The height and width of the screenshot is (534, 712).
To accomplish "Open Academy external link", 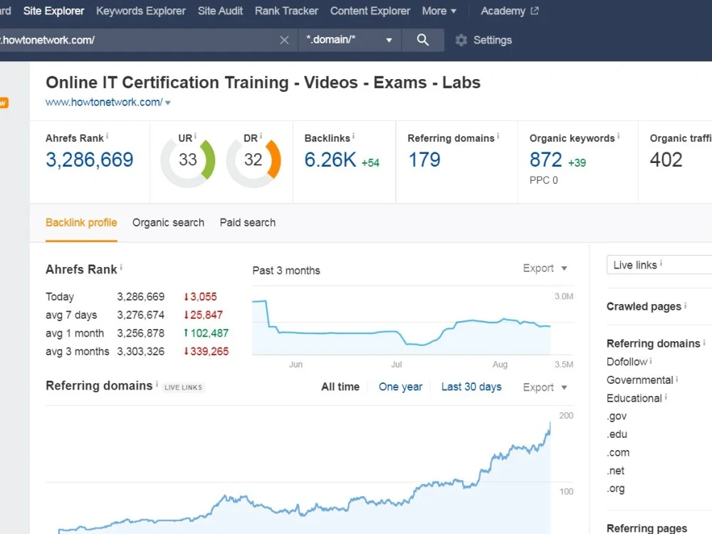I will click(x=510, y=11).
